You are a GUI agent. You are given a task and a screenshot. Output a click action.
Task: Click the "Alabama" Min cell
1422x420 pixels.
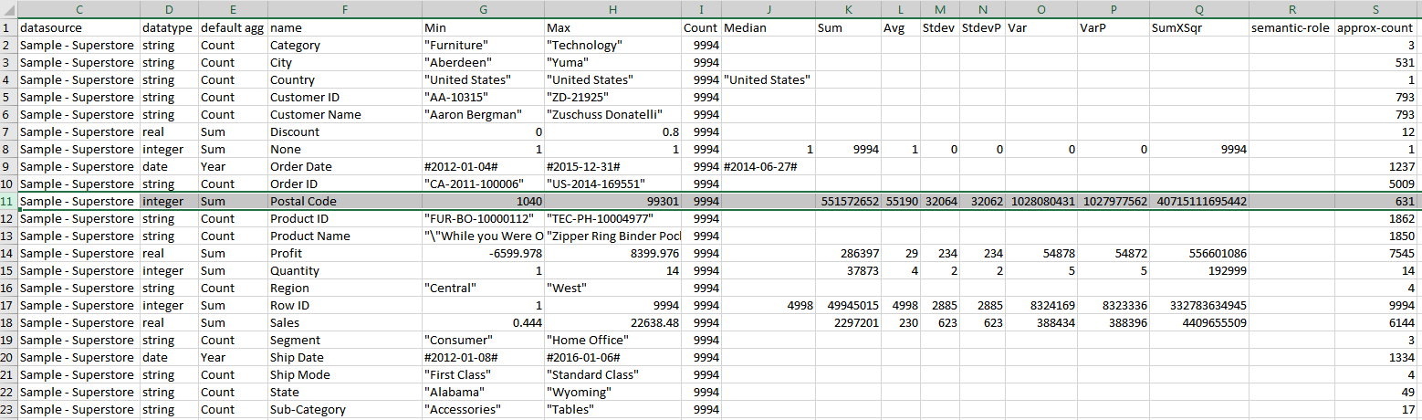(x=483, y=392)
